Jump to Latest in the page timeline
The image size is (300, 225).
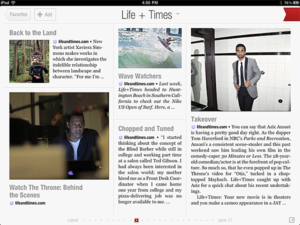[x=73, y=220]
